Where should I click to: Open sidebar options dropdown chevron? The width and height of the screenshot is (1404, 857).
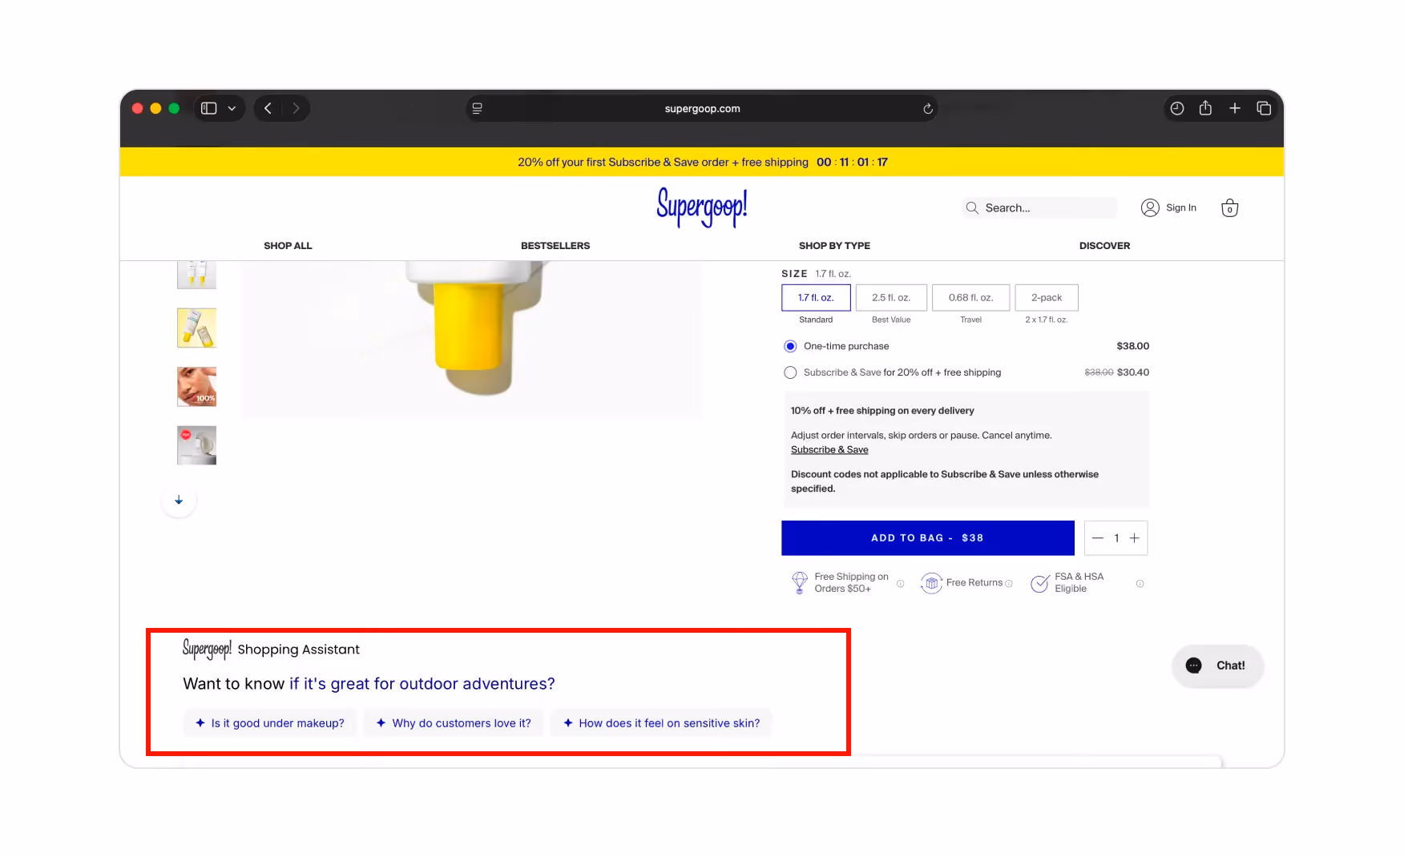point(232,108)
